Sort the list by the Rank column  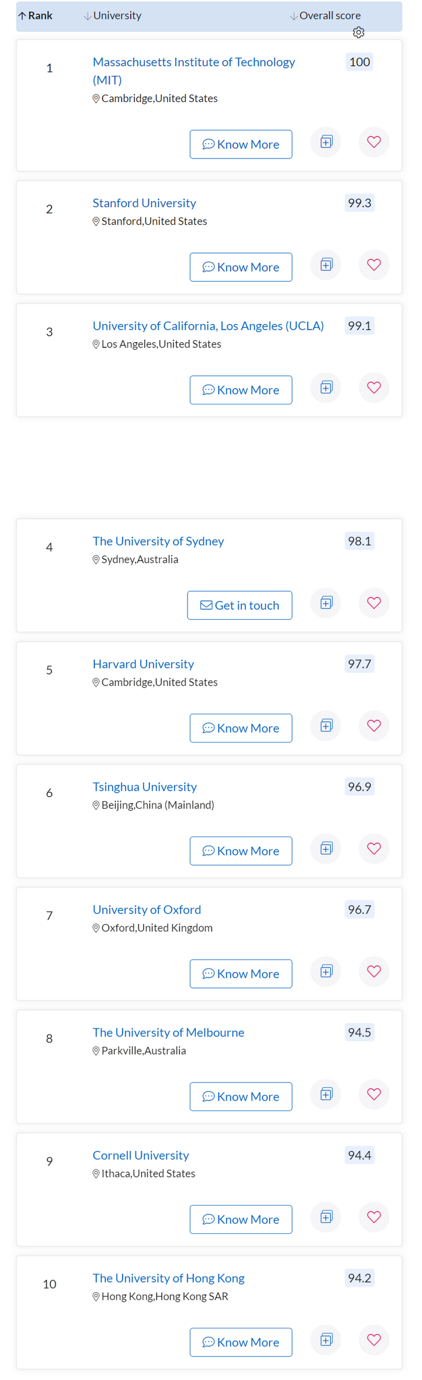click(x=36, y=16)
